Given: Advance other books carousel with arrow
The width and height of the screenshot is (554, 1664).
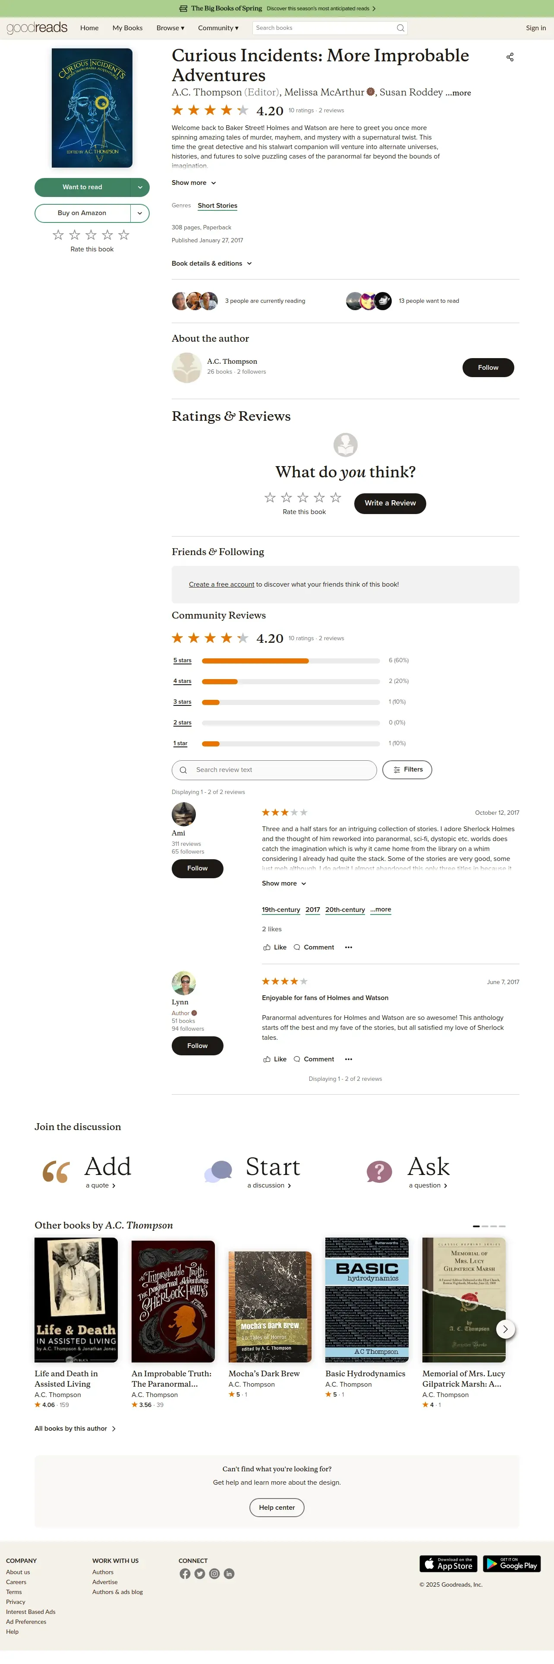Looking at the screenshot, I should (505, 1329).
